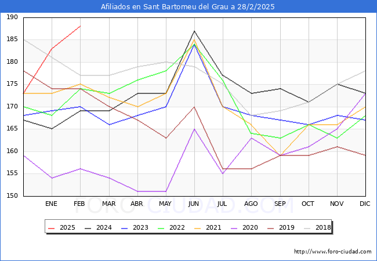Click the JUN month axis label
This screenshot has width=377, height=261.
tap(194, 204)
